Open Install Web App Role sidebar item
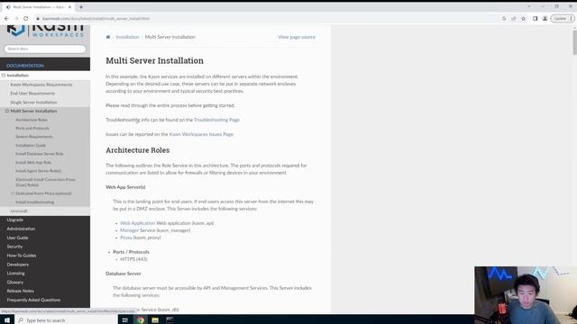The width and height of the screenshot is (577, 324). pos(33,162)
